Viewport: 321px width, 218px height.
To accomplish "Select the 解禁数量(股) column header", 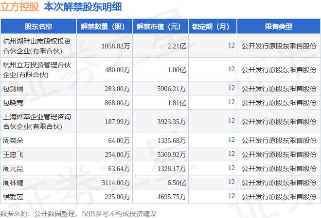I will [x=105, y=26].
